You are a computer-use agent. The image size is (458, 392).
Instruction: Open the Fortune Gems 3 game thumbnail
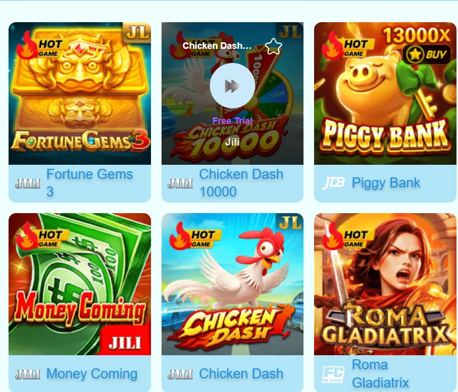pos(80,94)
